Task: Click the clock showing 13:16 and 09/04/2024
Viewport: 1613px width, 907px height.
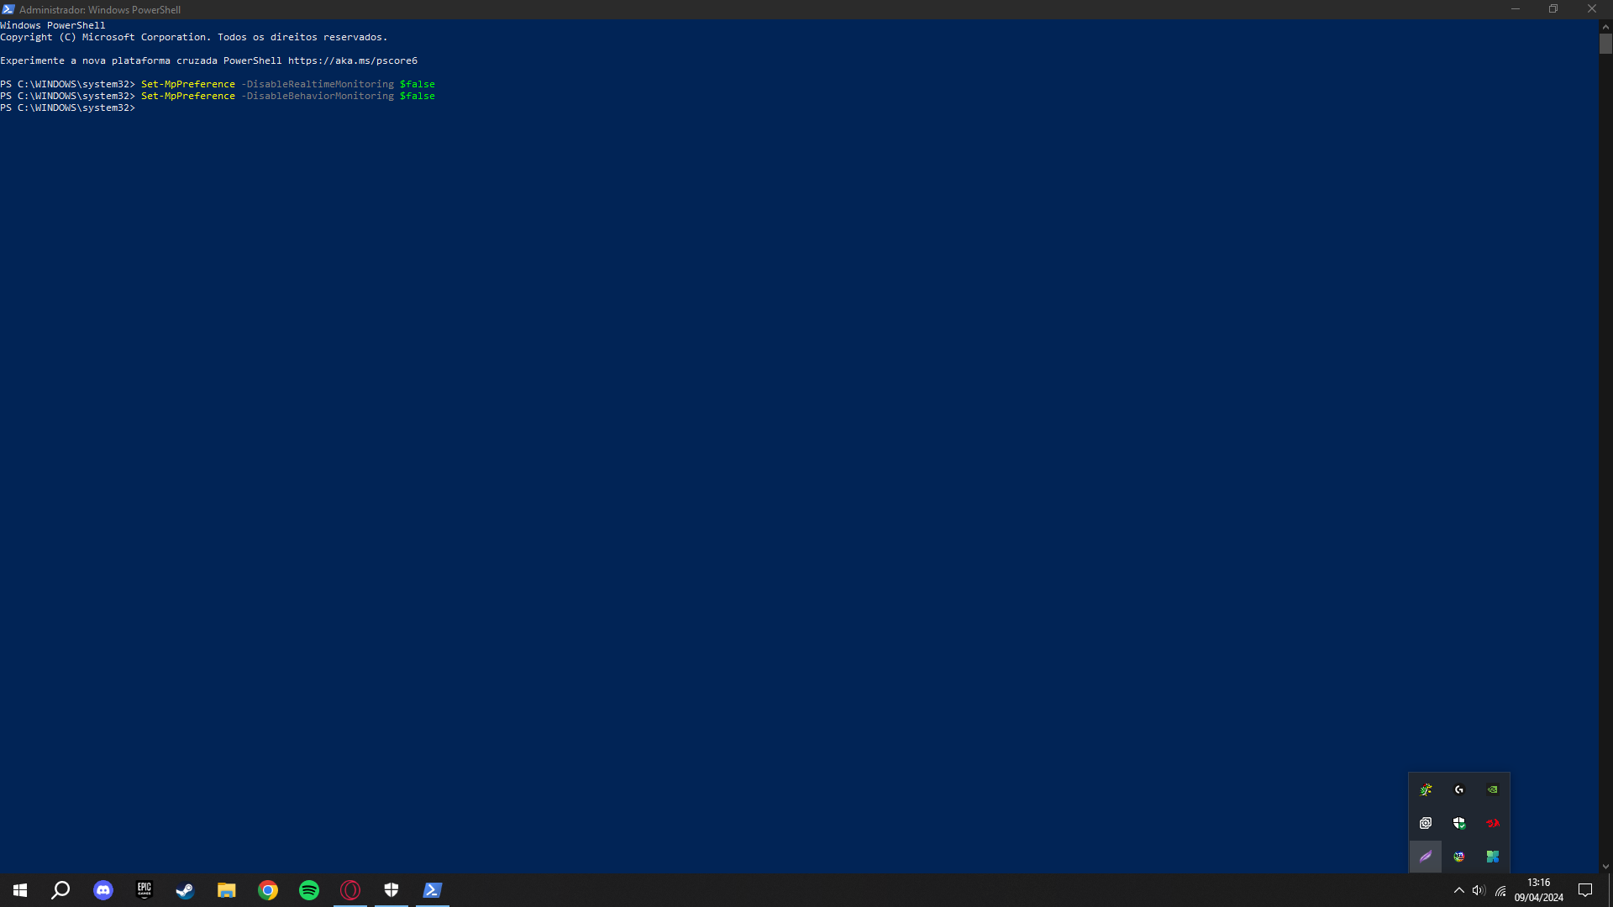Action: [1539, 890]
